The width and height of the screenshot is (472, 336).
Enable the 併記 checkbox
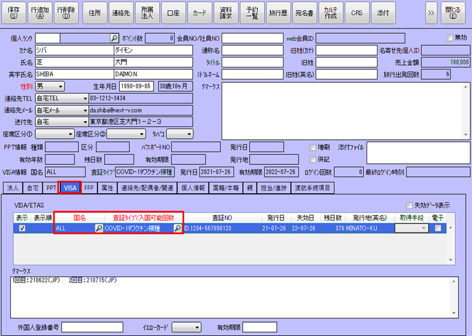(313, 159)
